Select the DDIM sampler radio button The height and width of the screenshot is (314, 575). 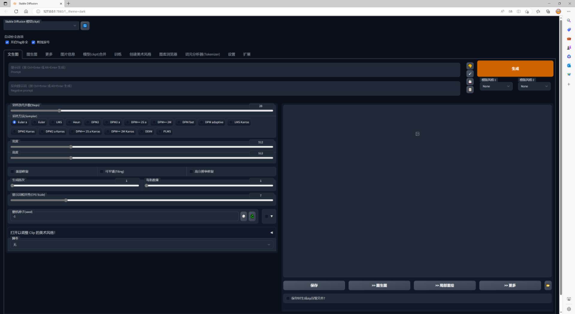(x=142, y=132)
